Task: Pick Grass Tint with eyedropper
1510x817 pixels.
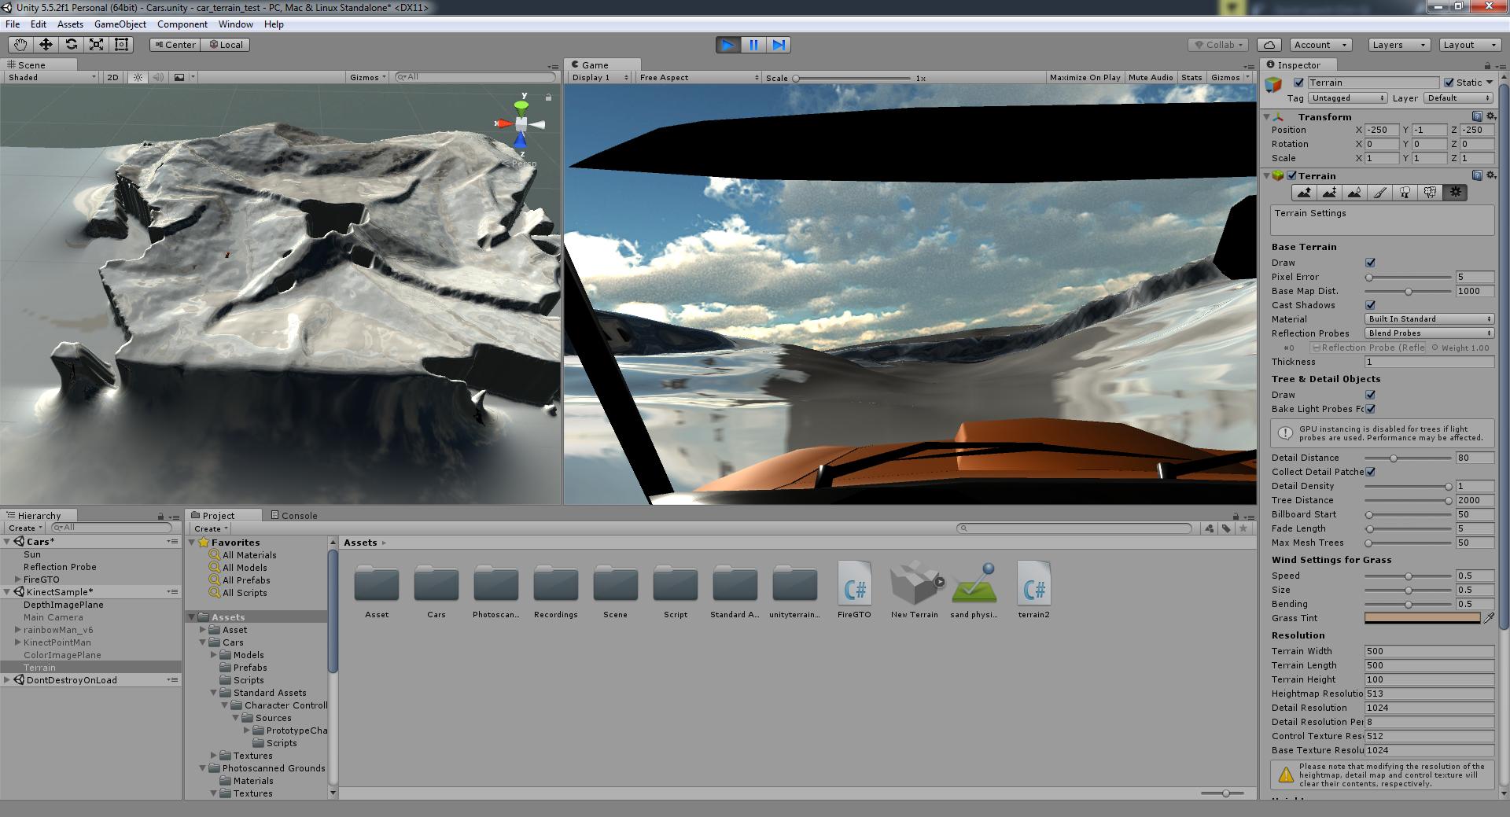Action: (1489, 618)
